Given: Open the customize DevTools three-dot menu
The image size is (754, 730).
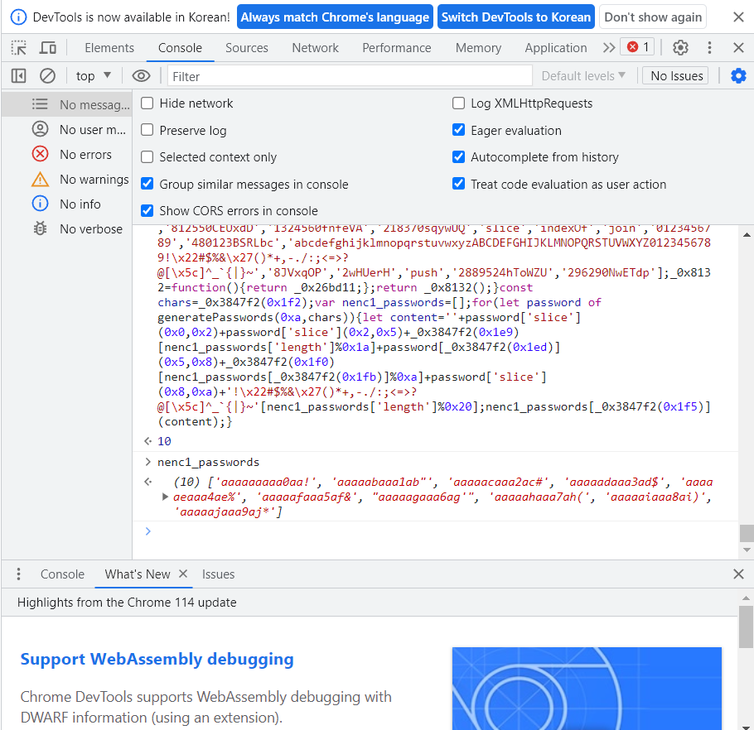Looking at the screenshot, I should [x=709, y=47].
